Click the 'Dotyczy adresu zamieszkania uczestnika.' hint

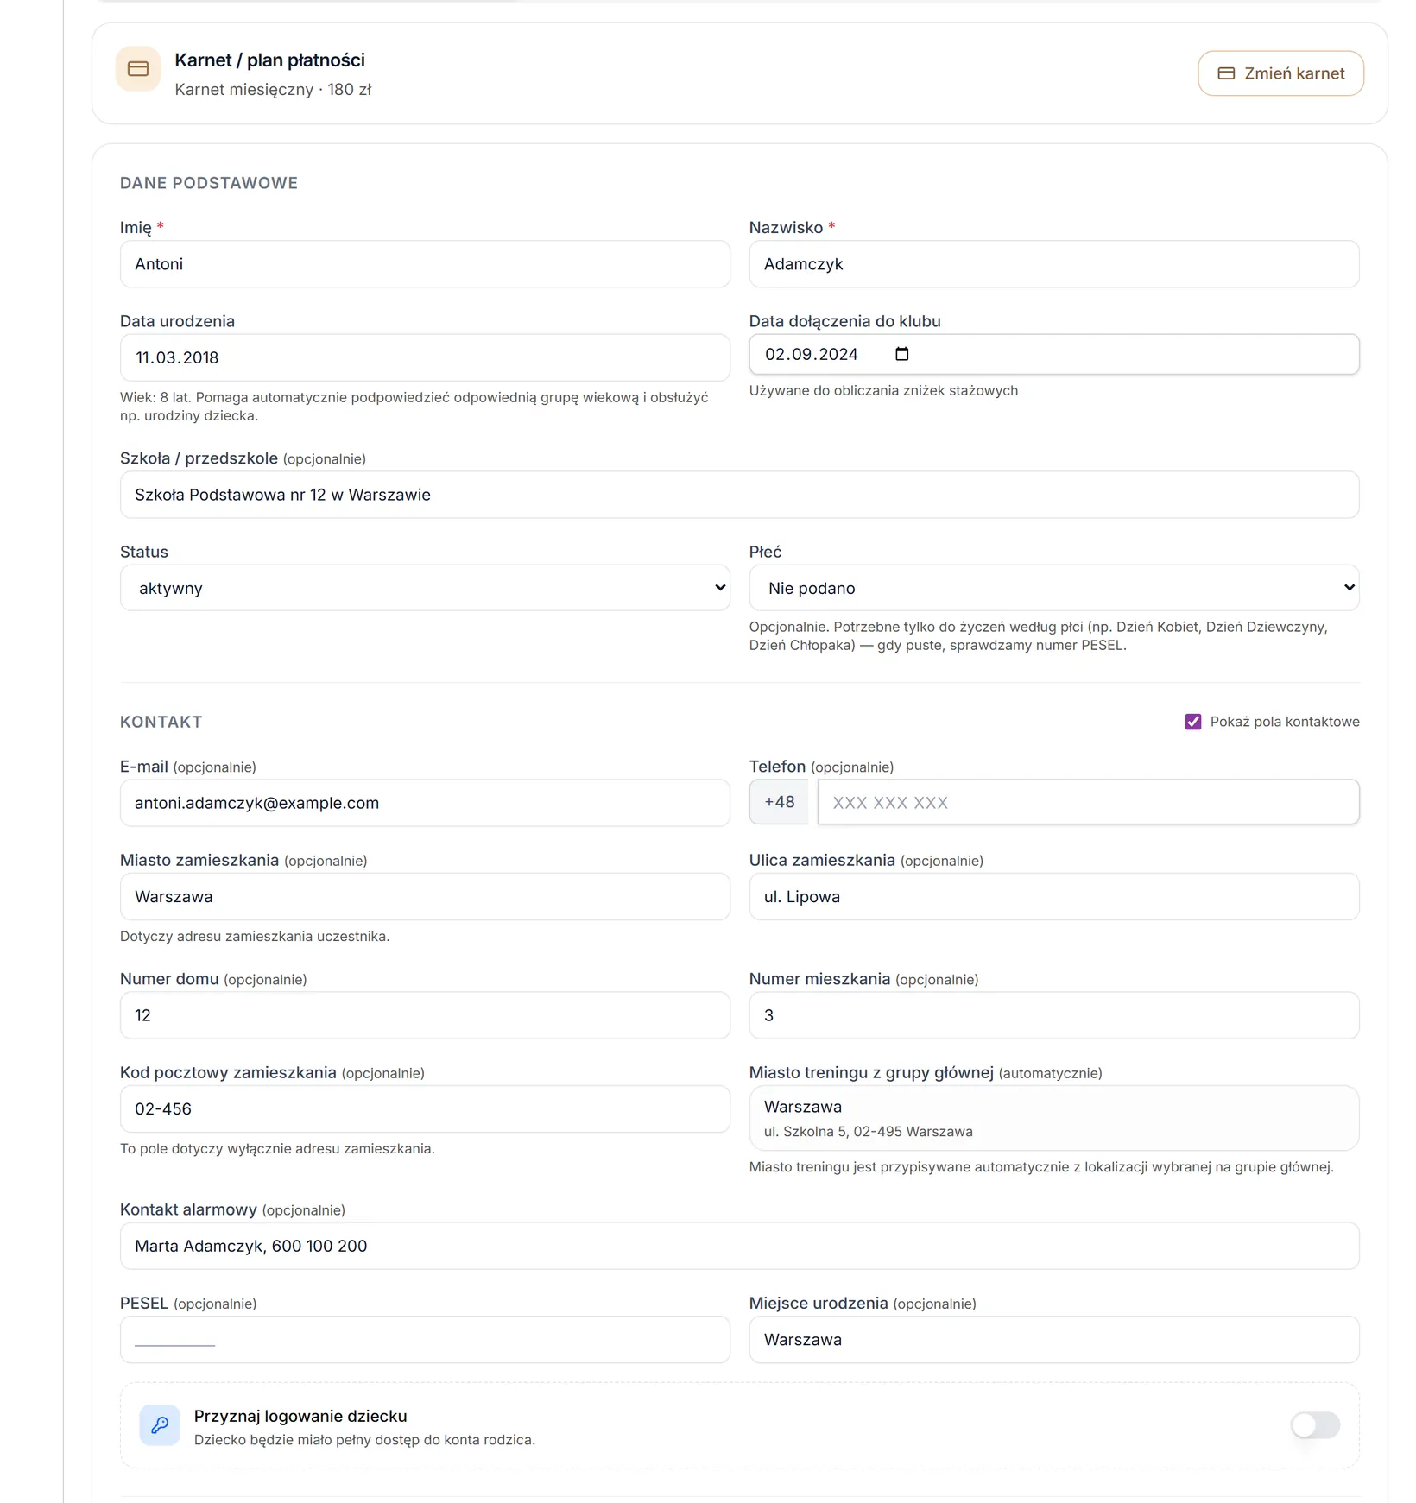point(255,936)
